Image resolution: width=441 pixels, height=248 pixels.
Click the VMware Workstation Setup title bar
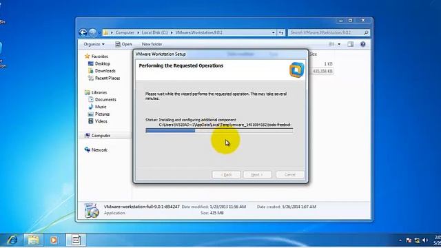pos(220,54)
